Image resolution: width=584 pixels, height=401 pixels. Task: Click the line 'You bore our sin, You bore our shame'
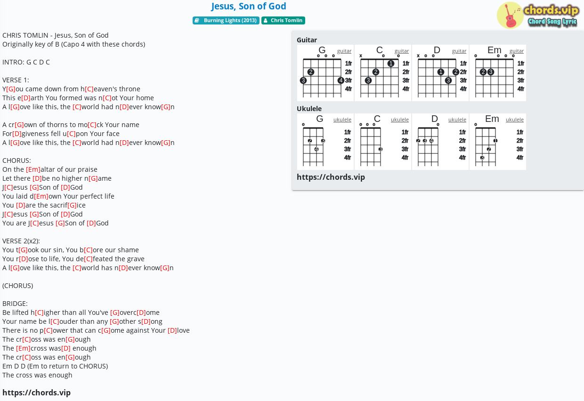(71, 250)
